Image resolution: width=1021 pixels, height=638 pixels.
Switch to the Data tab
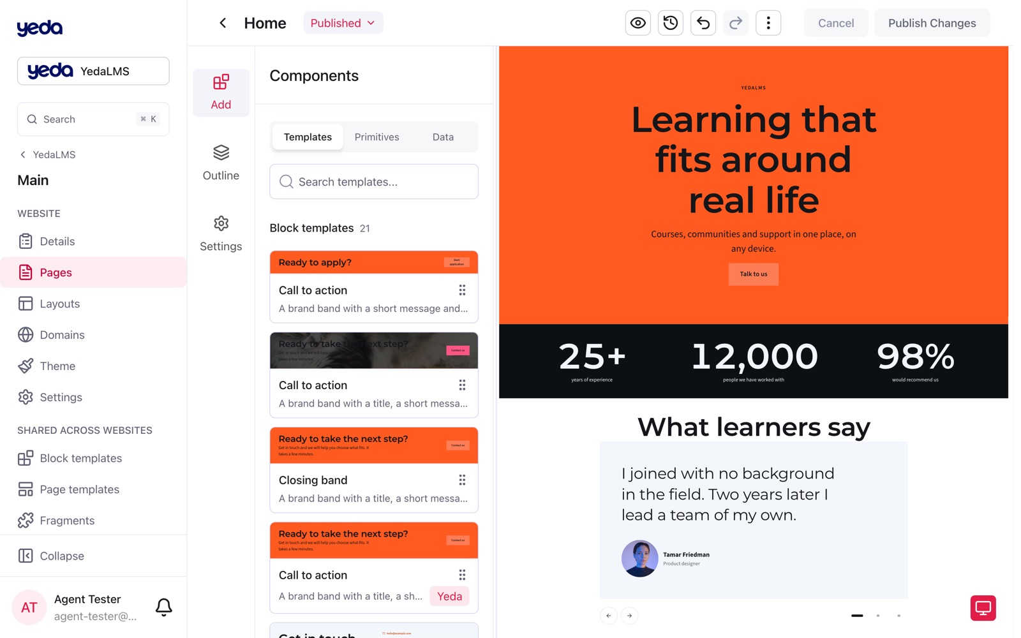(443, 137)
